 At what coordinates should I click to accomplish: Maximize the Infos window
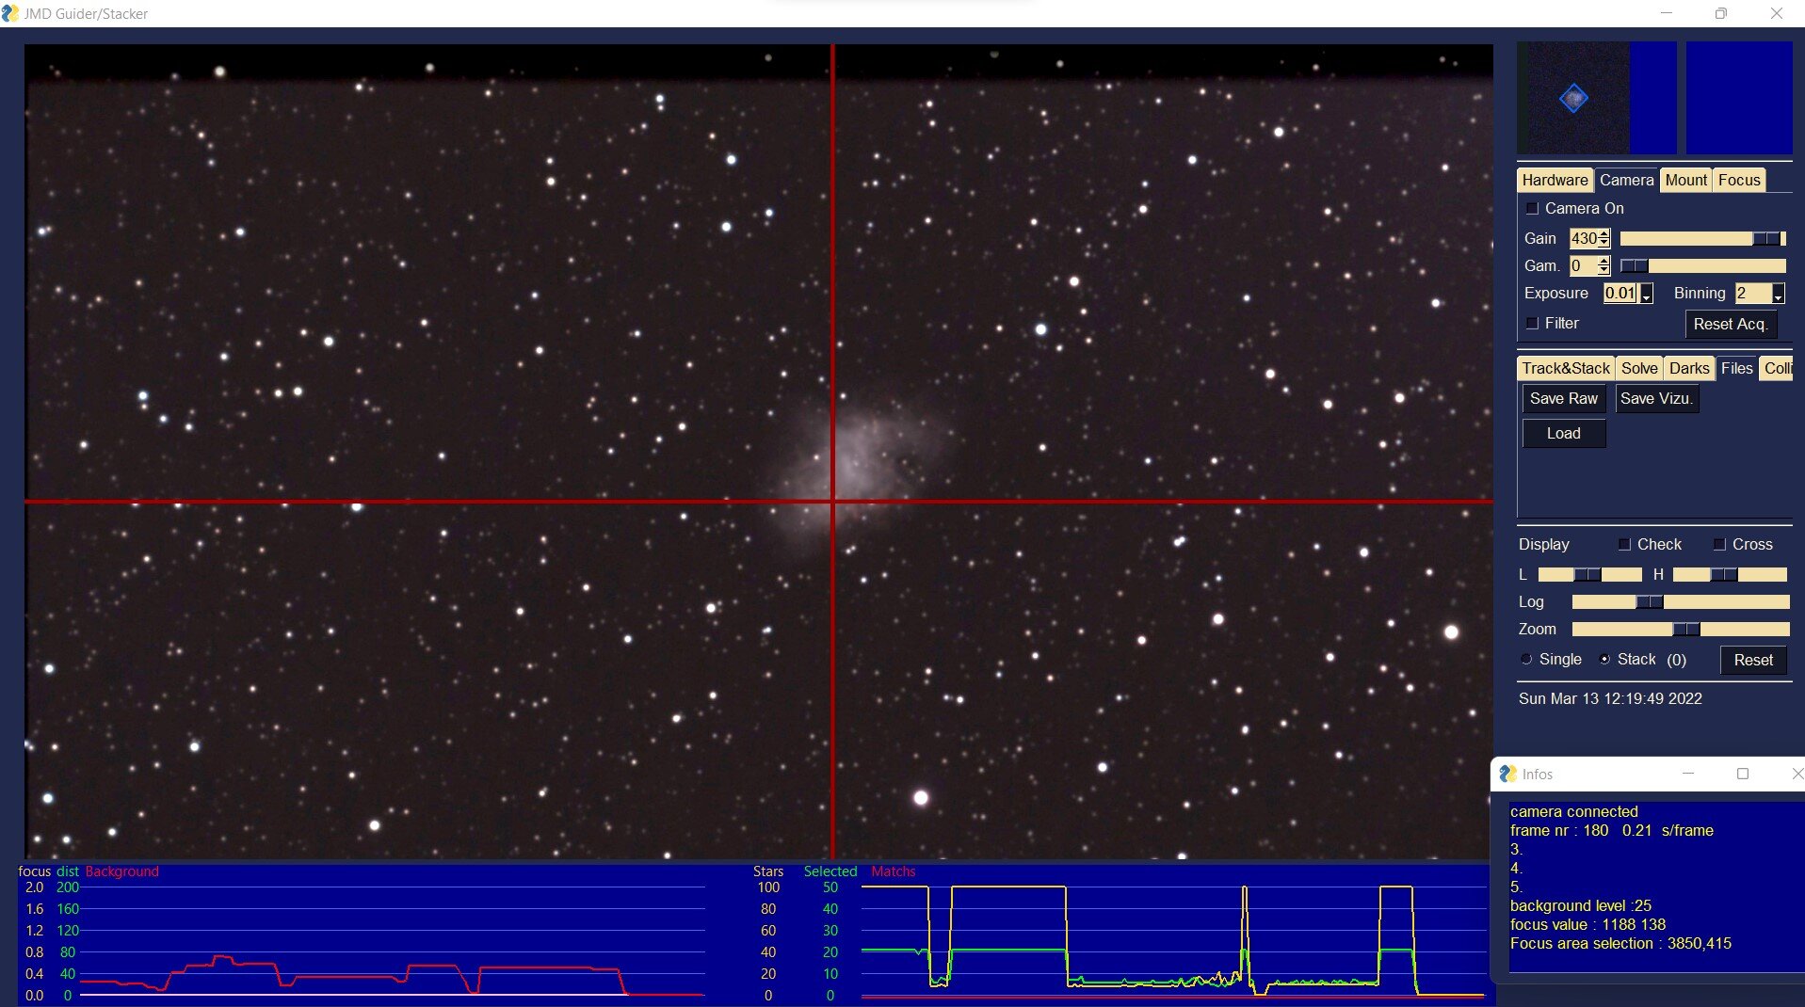(1743, 774)
